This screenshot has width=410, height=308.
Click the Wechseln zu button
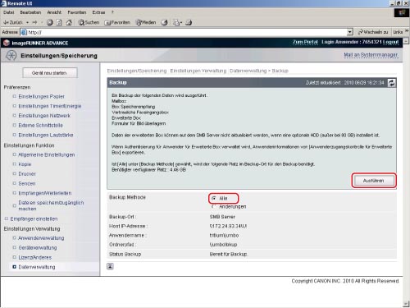tap(373, 32)
